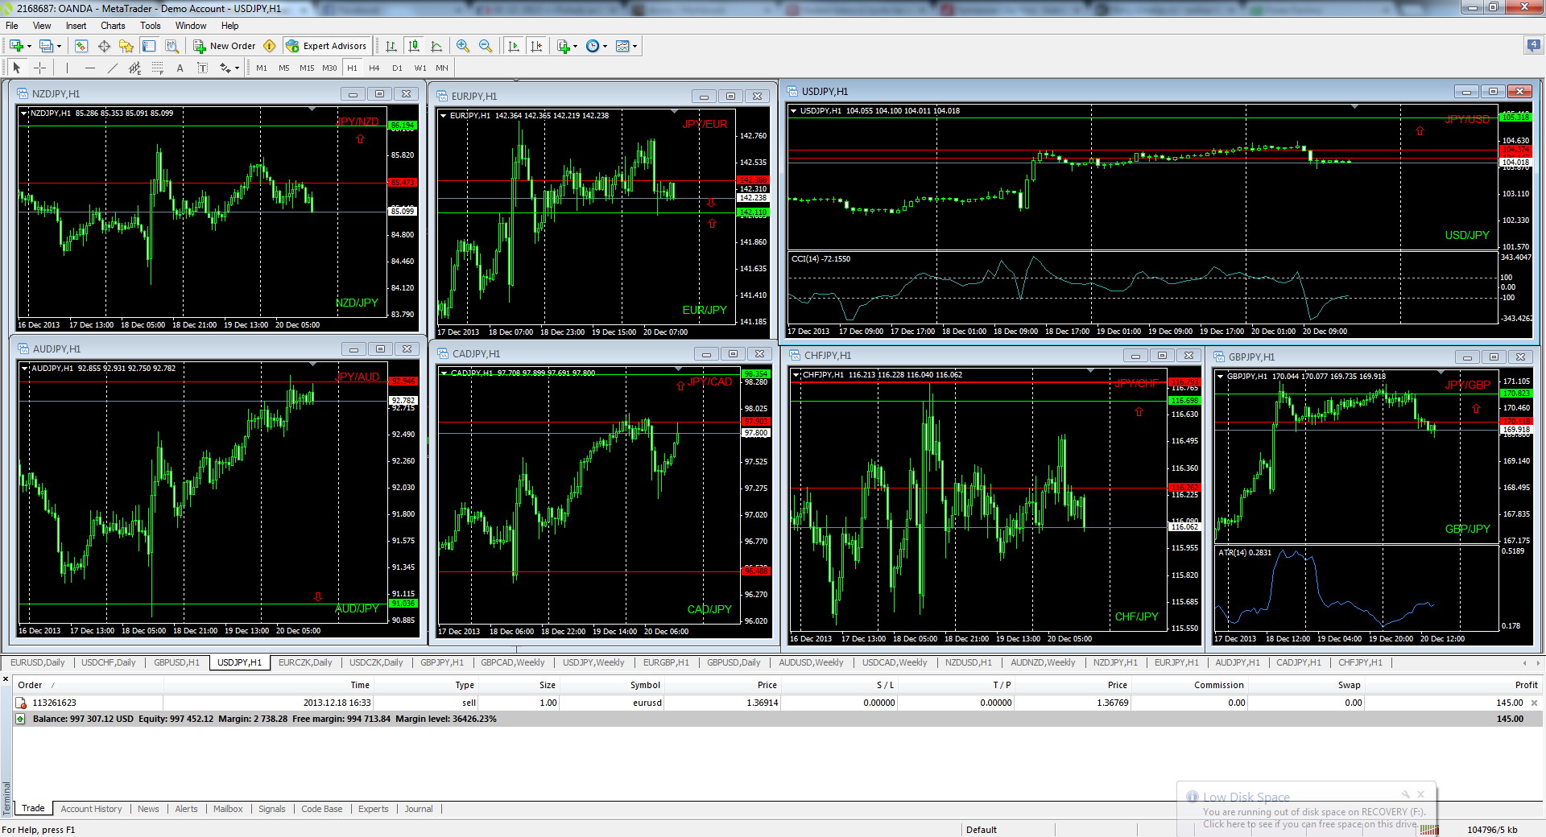Open the chat bubble icon at top right
The height and width of the screenshot is (837, 1546).
(1533, 46)
